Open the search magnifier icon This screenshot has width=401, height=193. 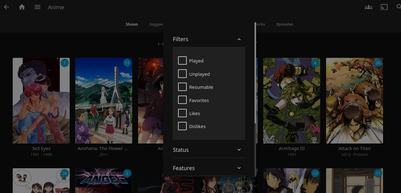click(399, 7)
